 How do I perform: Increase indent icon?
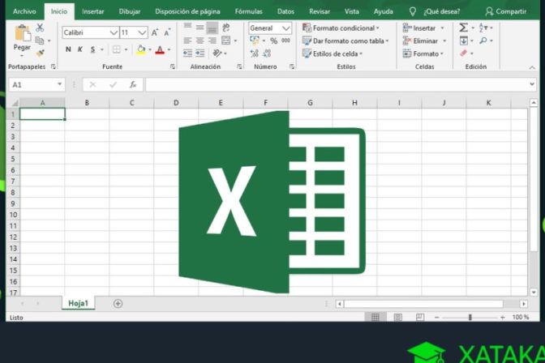(200, 53)
